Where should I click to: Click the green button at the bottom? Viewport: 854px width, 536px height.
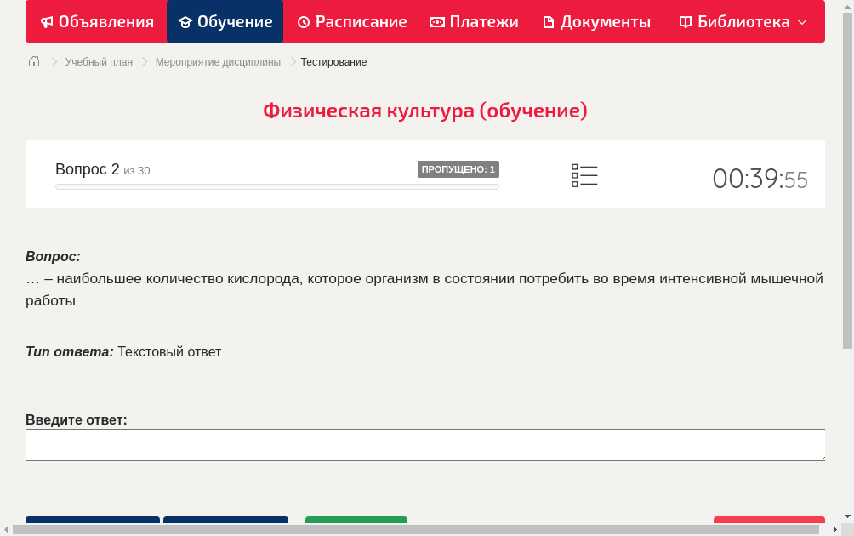356,522
